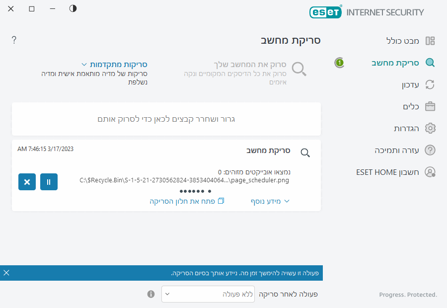Pause the running computer scan
This screenshot has height=308, width=447.
(x=49, y=182)
